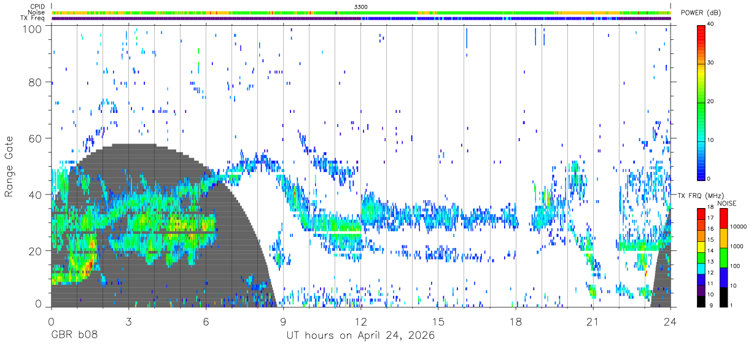Screen dimensions: 754x348
Task: Click the 1000 label on the noise scale
Action: pos(737,246)
